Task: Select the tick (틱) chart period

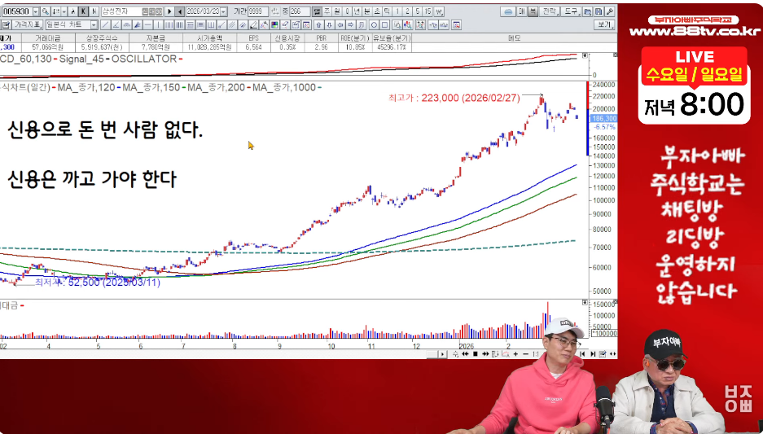Action: (387, 11)
